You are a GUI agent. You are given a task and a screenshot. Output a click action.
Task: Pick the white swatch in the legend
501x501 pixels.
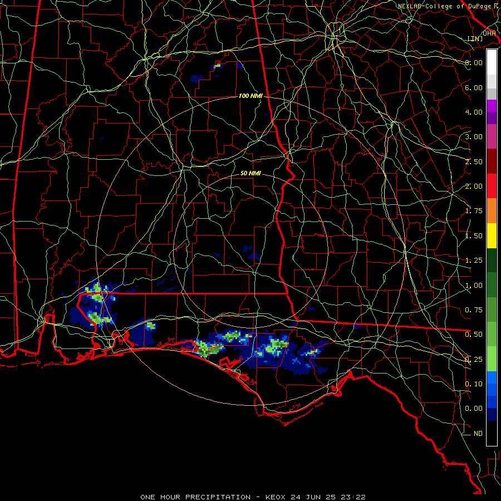(492, 62)
